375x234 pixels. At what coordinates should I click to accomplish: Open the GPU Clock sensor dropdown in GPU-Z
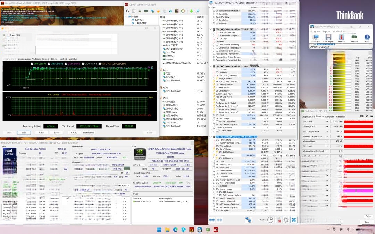click(327, 122)
